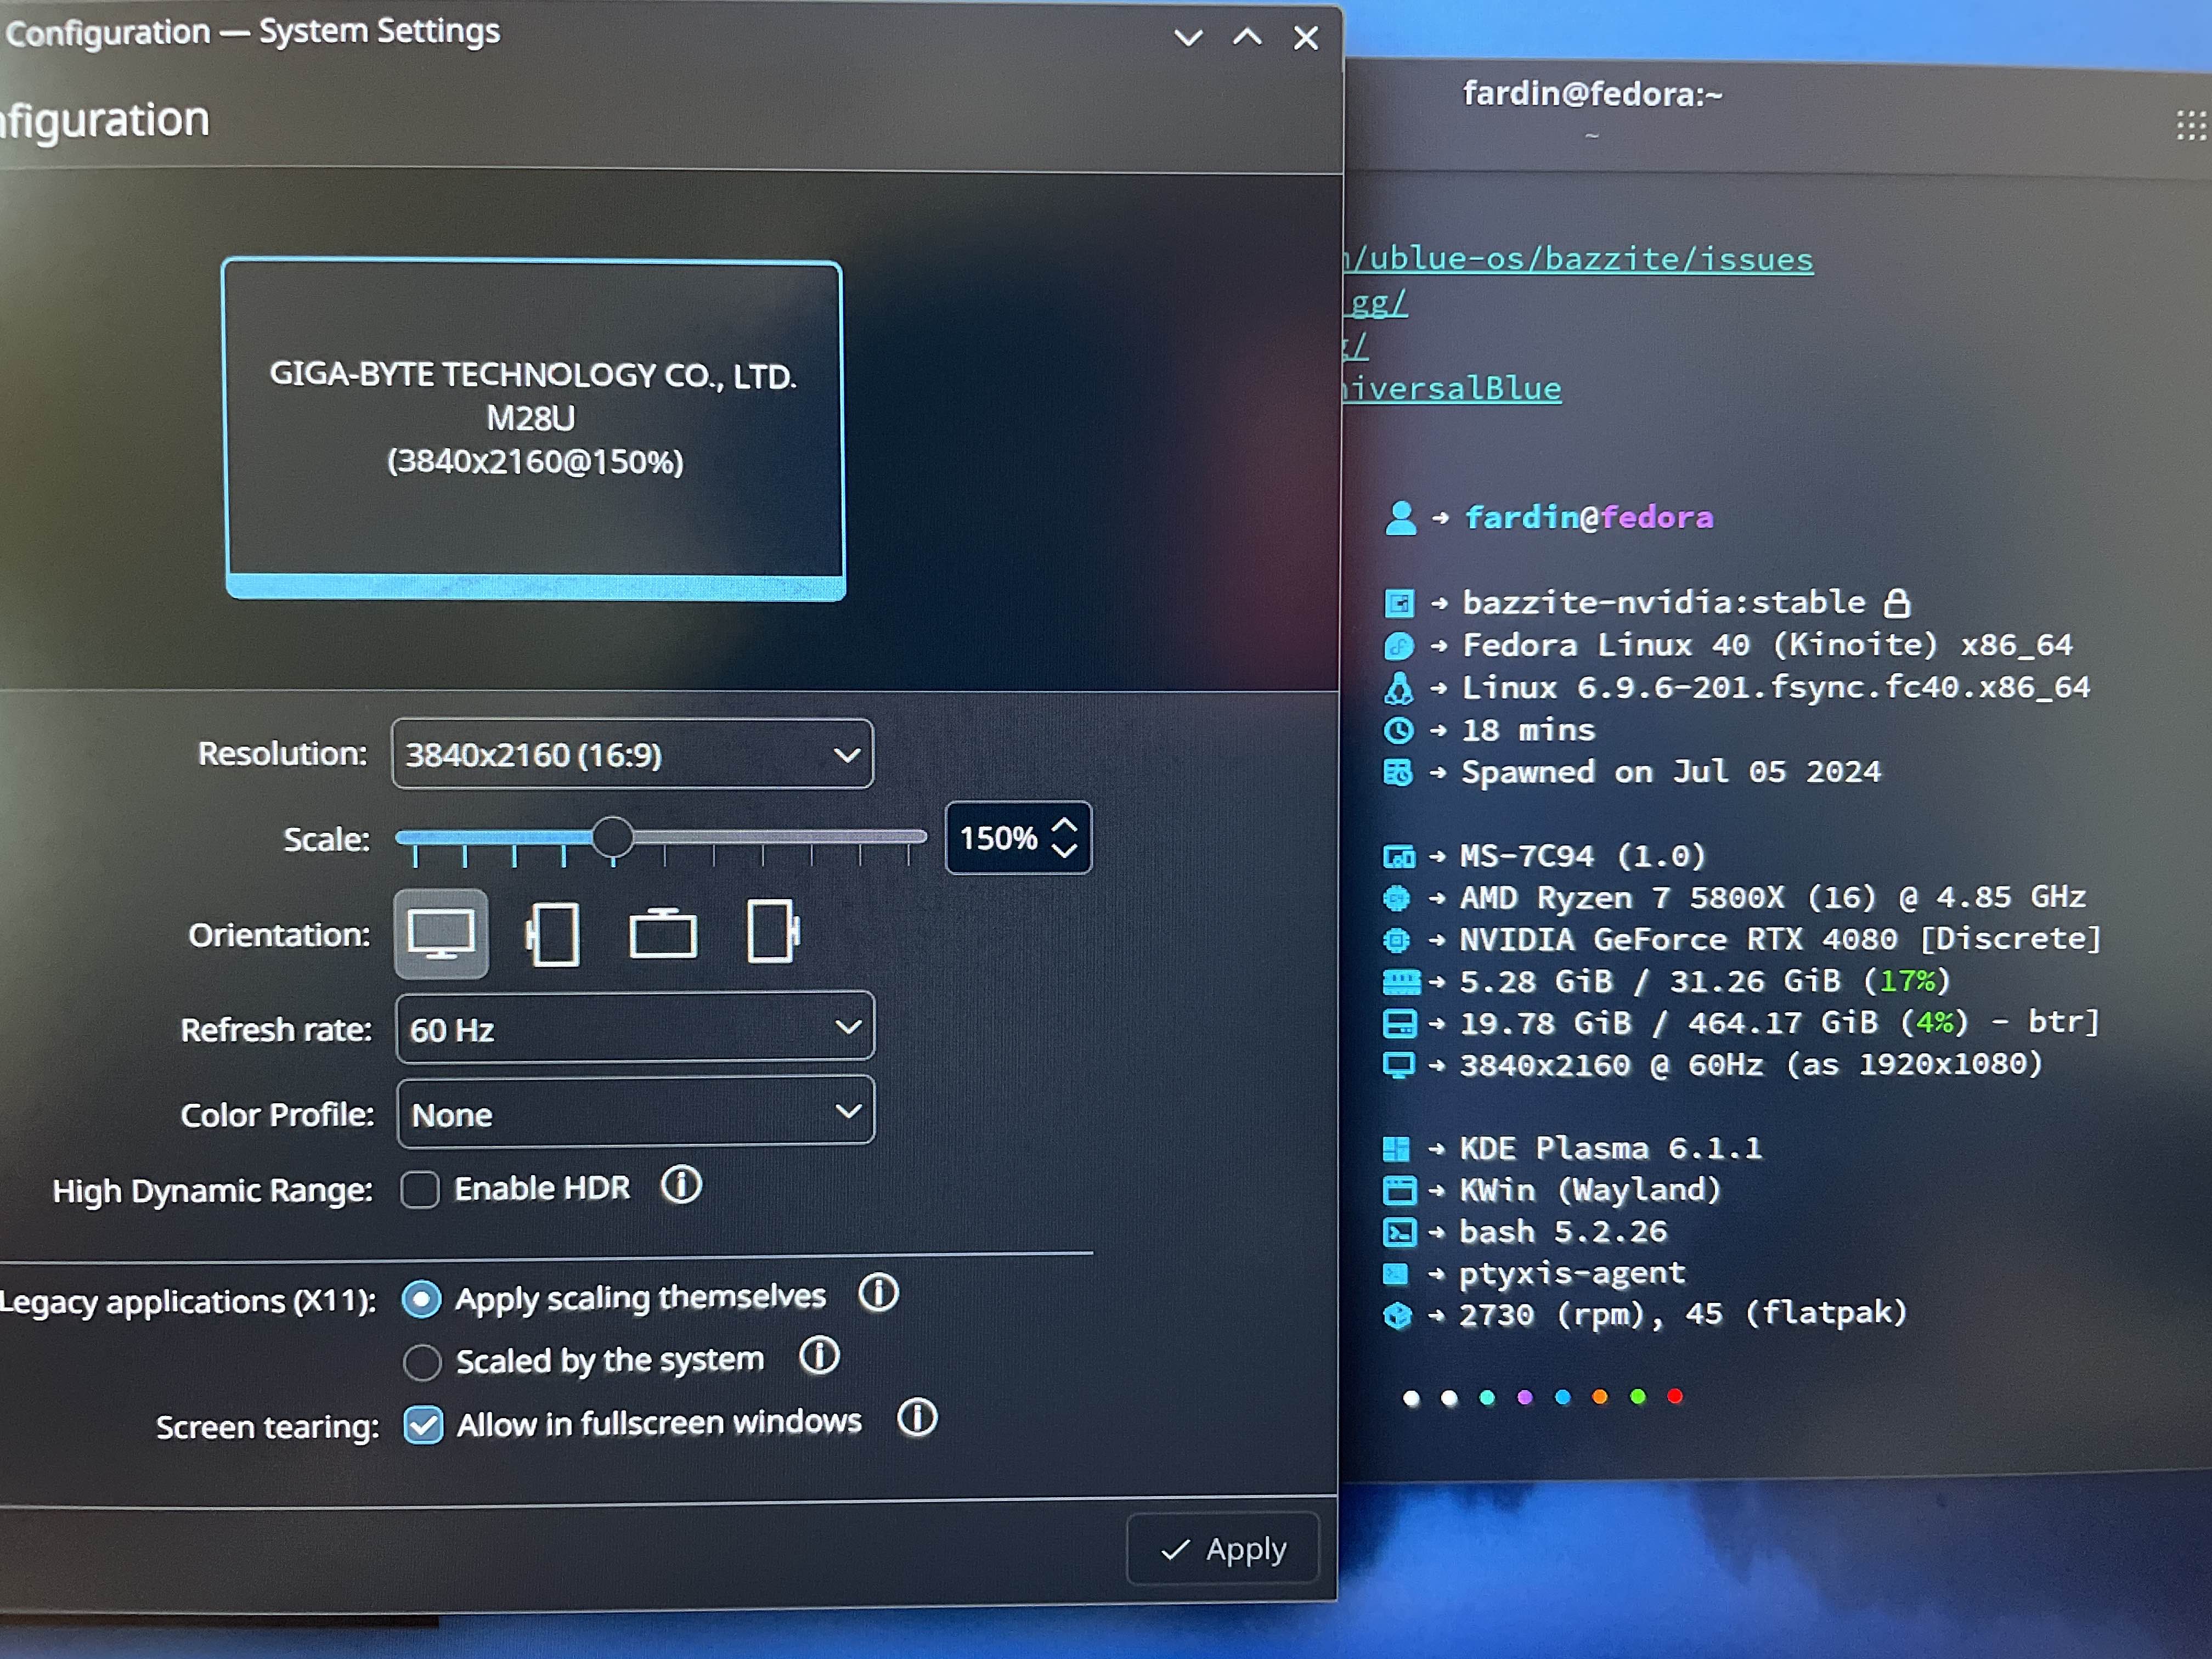The width and height of the screenshot is (2212, 1659).
Task: Enable the HDR checkbox
Action: (420, 1190)
